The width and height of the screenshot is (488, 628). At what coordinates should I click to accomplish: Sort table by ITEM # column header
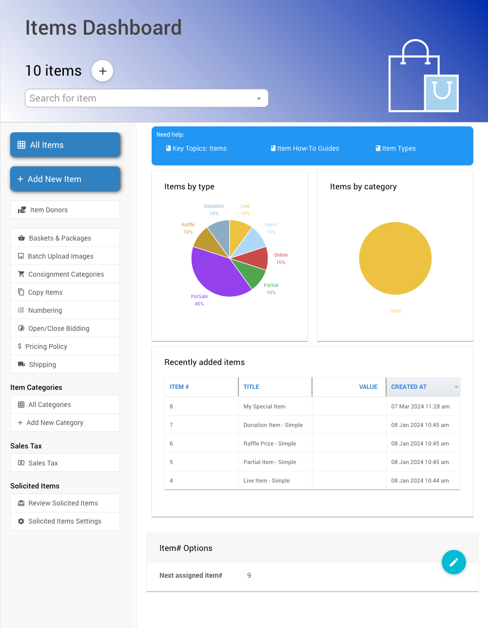point(179,387)
